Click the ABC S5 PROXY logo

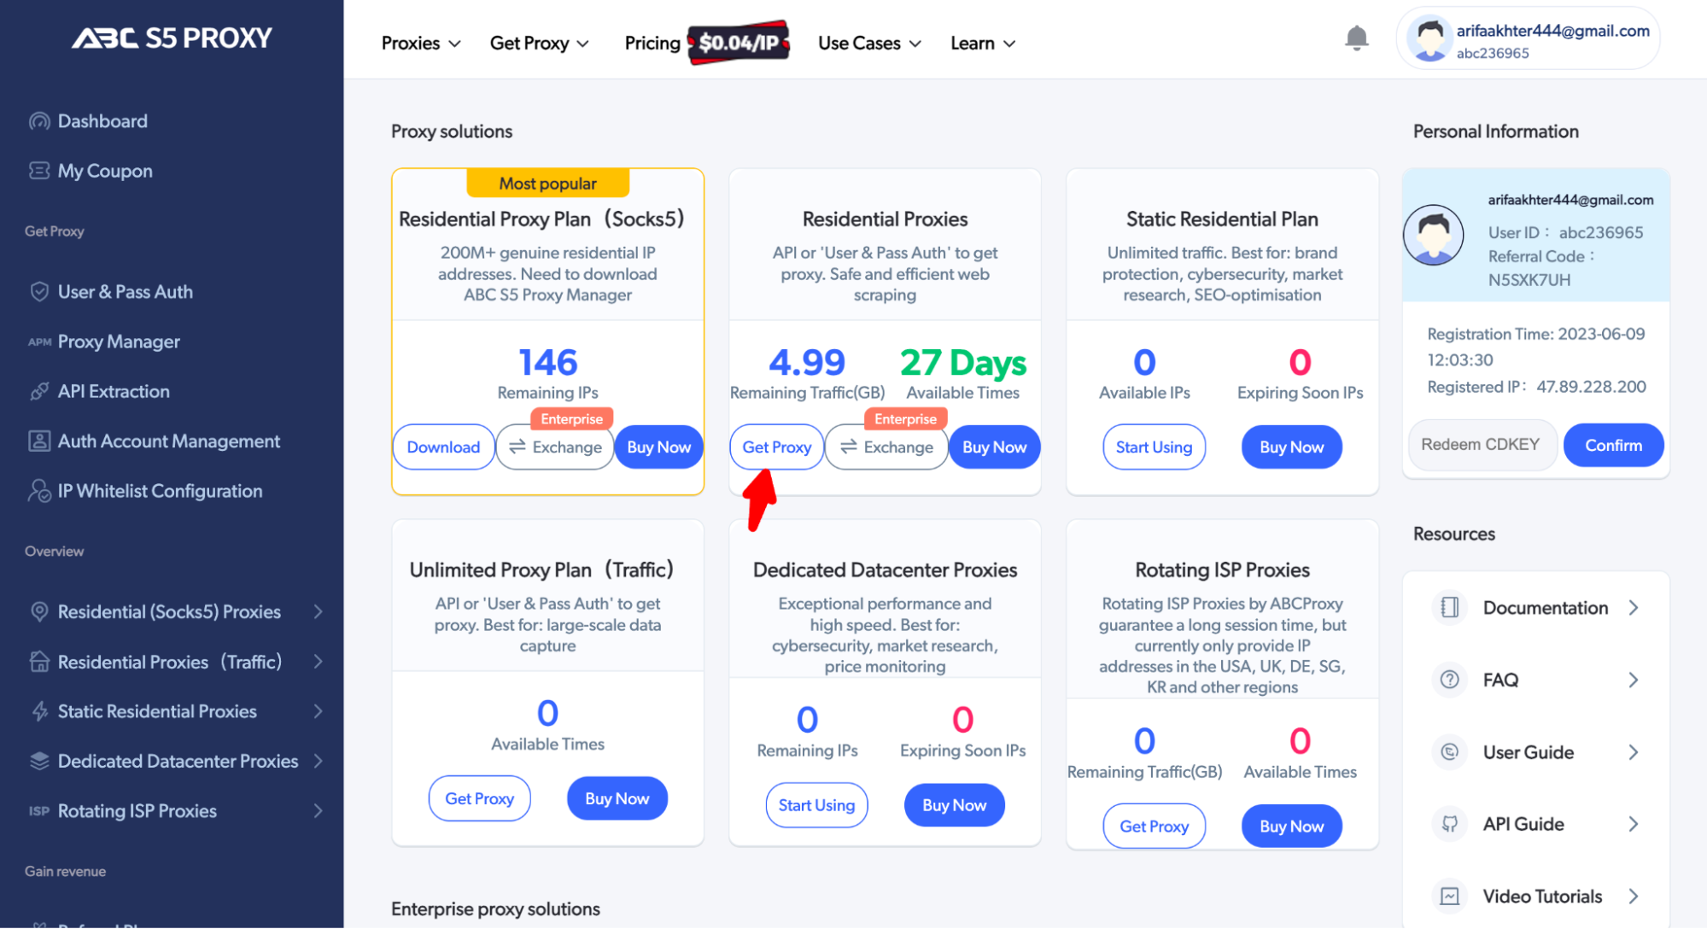(x=172, y=38)
